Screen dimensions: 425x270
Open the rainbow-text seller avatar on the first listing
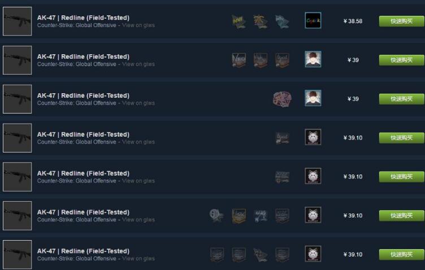point(313,20)
